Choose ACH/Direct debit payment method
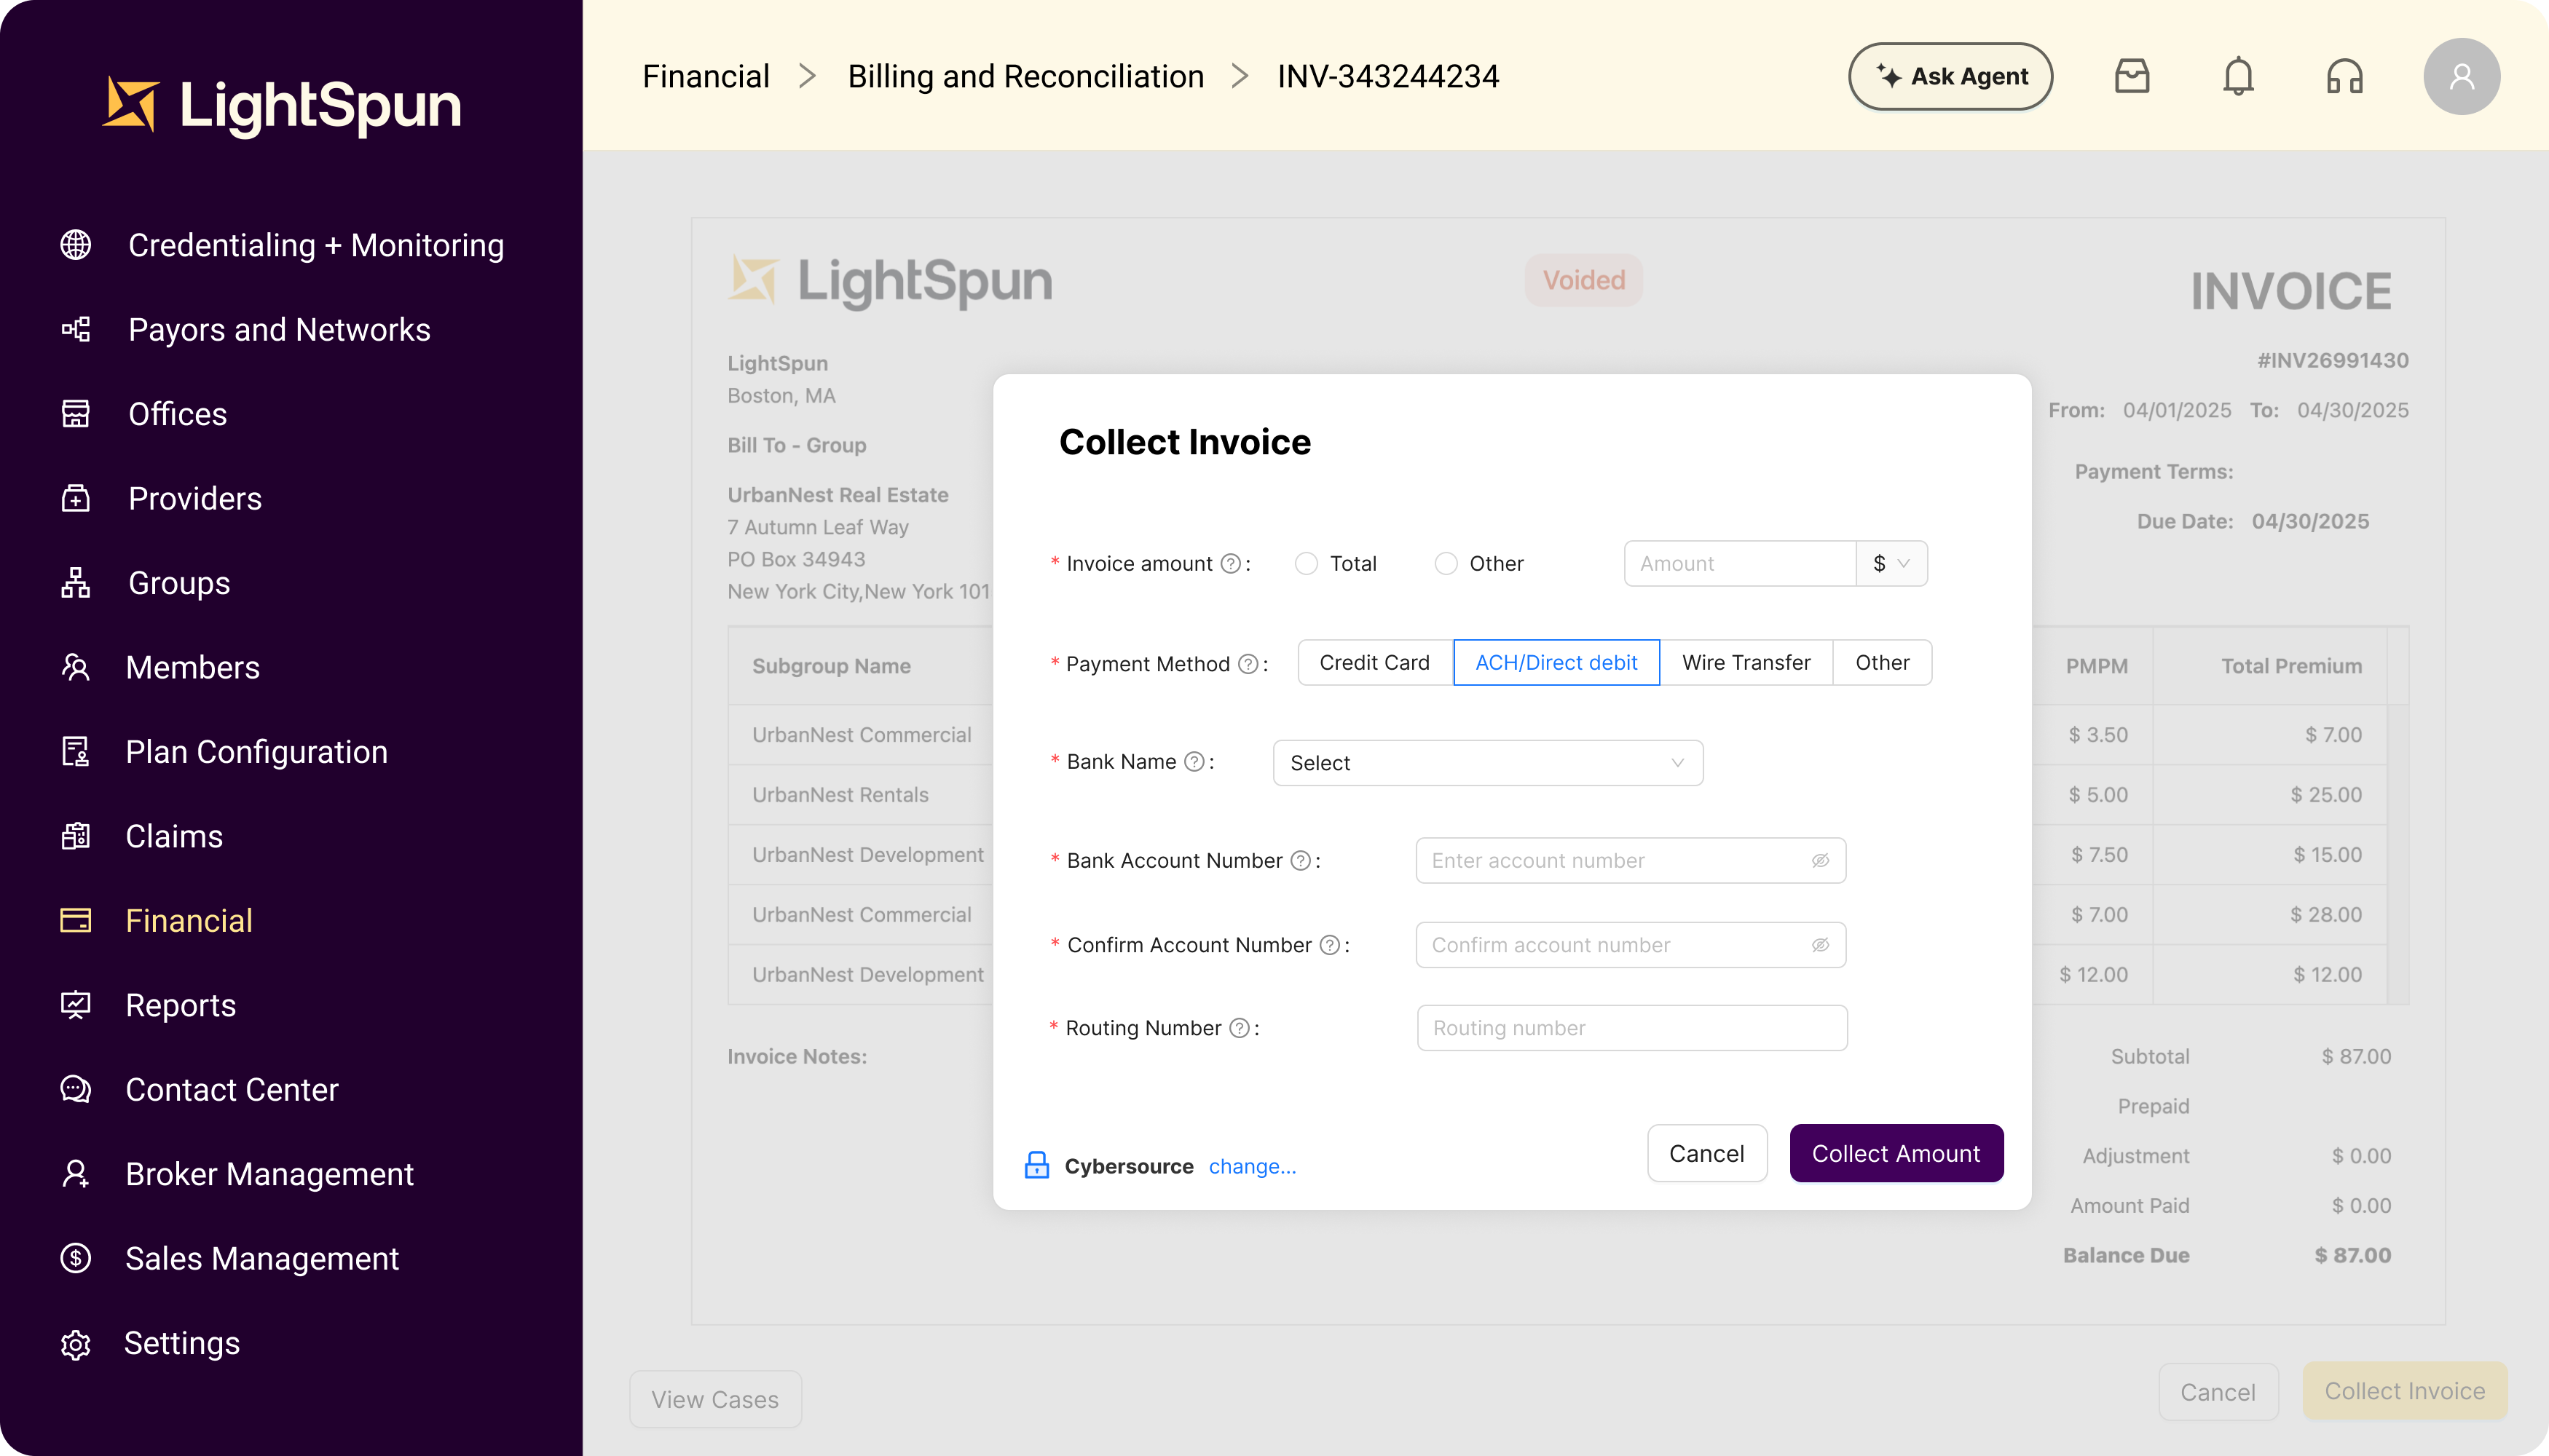Screen dimensions: 2549x1456 1556,663
